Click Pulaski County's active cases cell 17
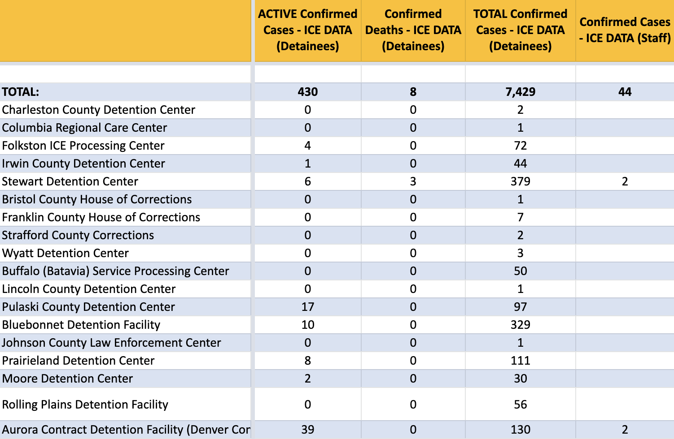This screenshot has width=674, height=439. click(x=307, y=307)
